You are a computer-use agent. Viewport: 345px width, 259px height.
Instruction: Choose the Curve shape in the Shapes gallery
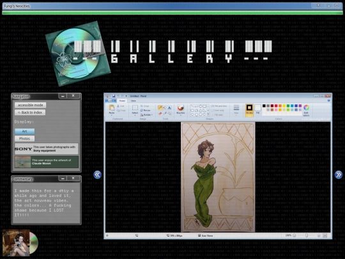click(196, 106)
